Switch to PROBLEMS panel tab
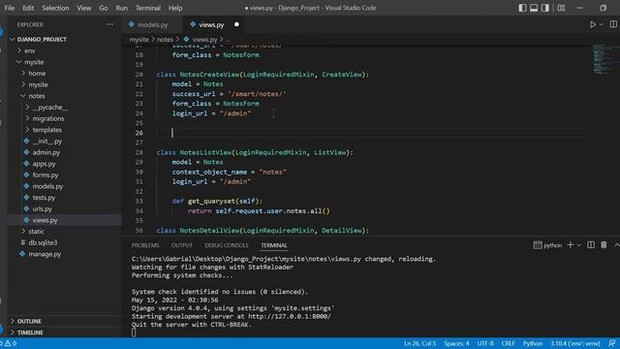 [145, 245]
